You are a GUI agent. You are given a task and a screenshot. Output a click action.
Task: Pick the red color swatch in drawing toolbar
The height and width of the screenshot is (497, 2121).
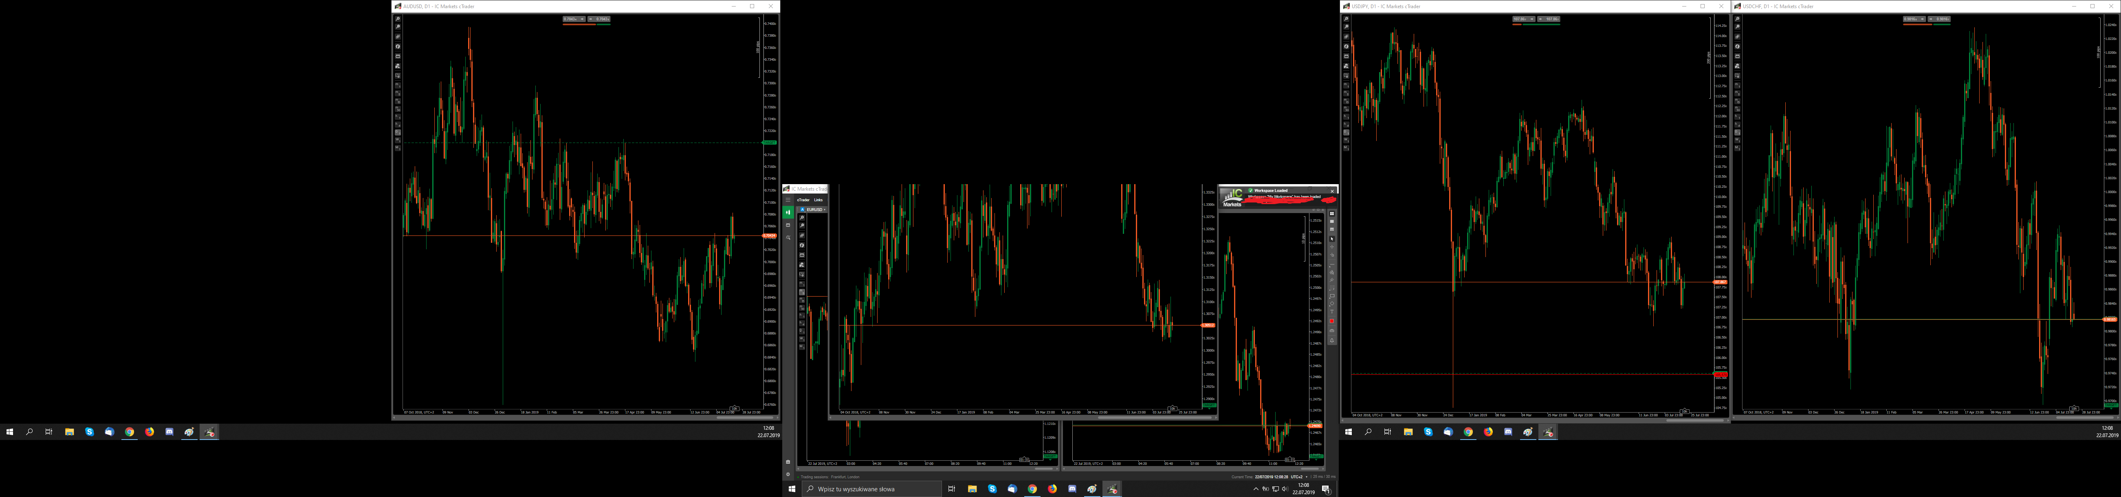click(1332, 321)
